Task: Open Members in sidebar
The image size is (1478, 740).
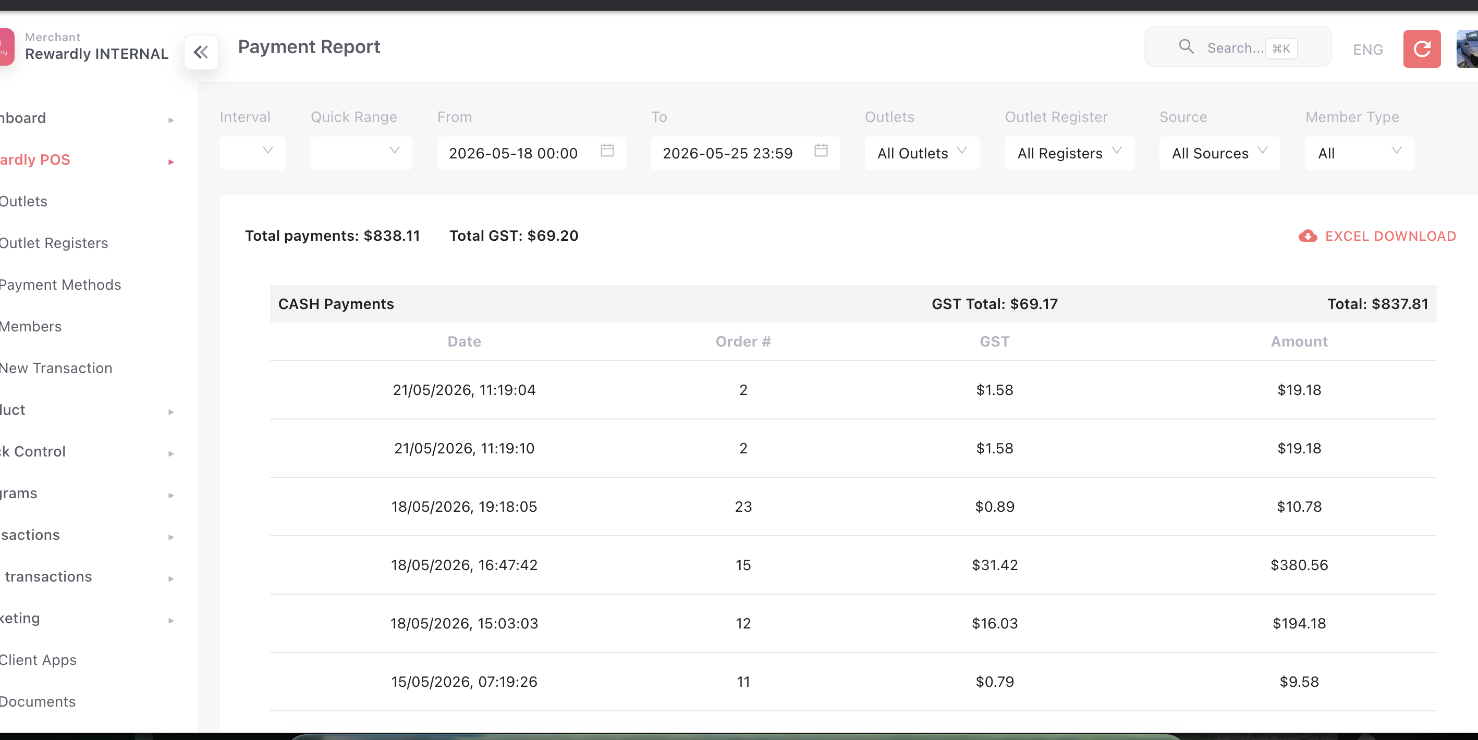Action: [x=30, y=326]
